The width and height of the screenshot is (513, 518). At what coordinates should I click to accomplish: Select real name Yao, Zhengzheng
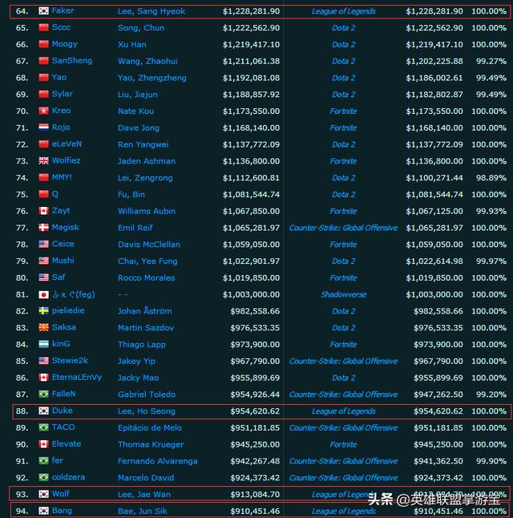coord(152,78)
